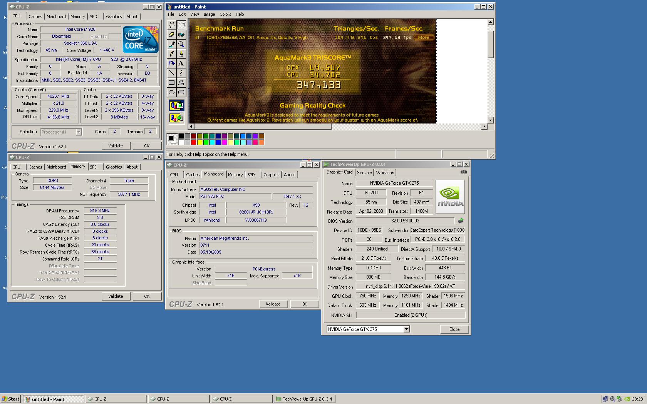Choose the Fill With Color bucket tool
Screen dimensions: 647x404
coord(181,35)
